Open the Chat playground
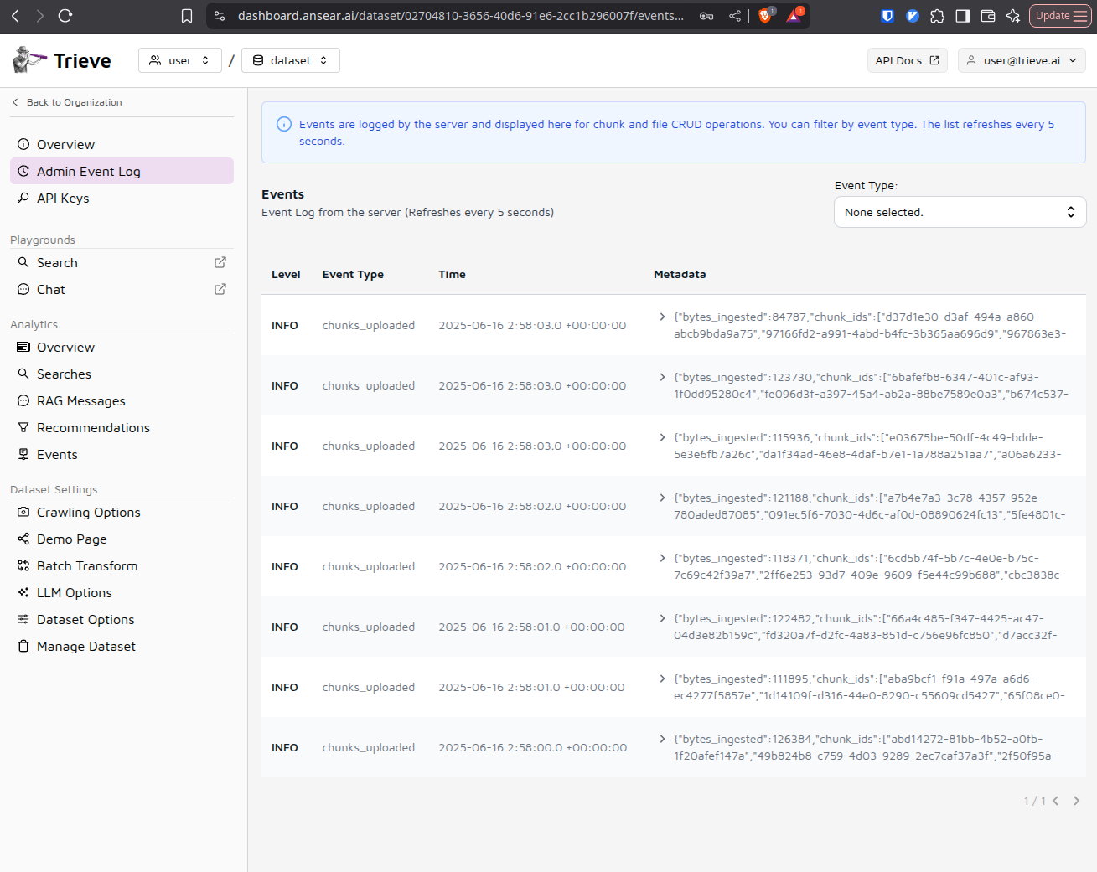The image size is (1097, 872). coord(50,289)
